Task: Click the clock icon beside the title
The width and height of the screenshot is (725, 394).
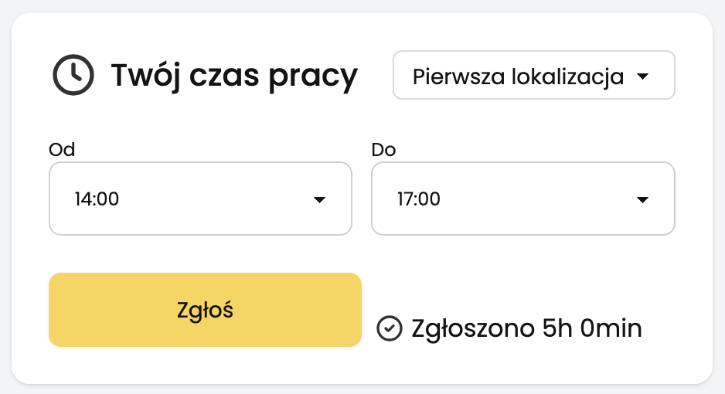Action: pyautogui.click(x=73, y=75)
